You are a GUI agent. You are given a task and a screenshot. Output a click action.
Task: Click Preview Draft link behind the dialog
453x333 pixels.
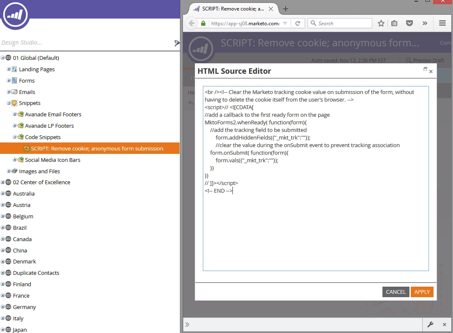[x=425, y=60]
